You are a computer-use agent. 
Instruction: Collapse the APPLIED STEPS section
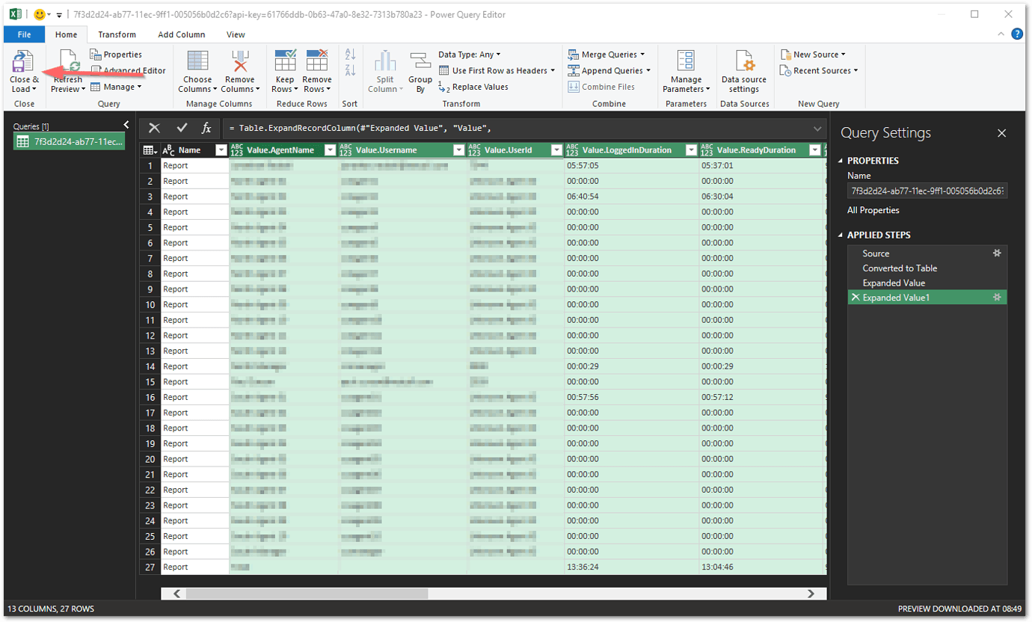tap(841, 234)
